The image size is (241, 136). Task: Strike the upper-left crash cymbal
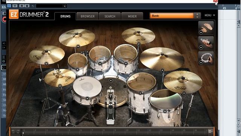pyautogui.click(x=77, y=37)
